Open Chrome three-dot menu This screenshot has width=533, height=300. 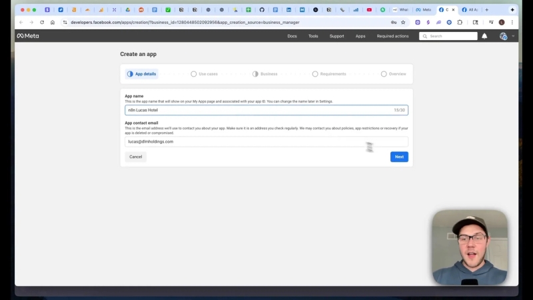coord(512,23)
